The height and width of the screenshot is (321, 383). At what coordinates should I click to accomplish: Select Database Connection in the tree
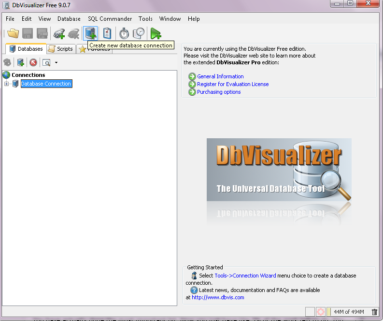pyautogui.click(x=46, y=84)
